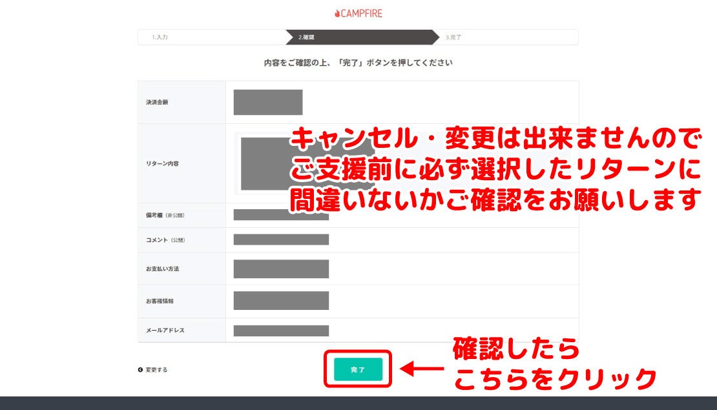Select step 1 入力 in progress bar
The image size is (717, 410).
pos(160,37)
